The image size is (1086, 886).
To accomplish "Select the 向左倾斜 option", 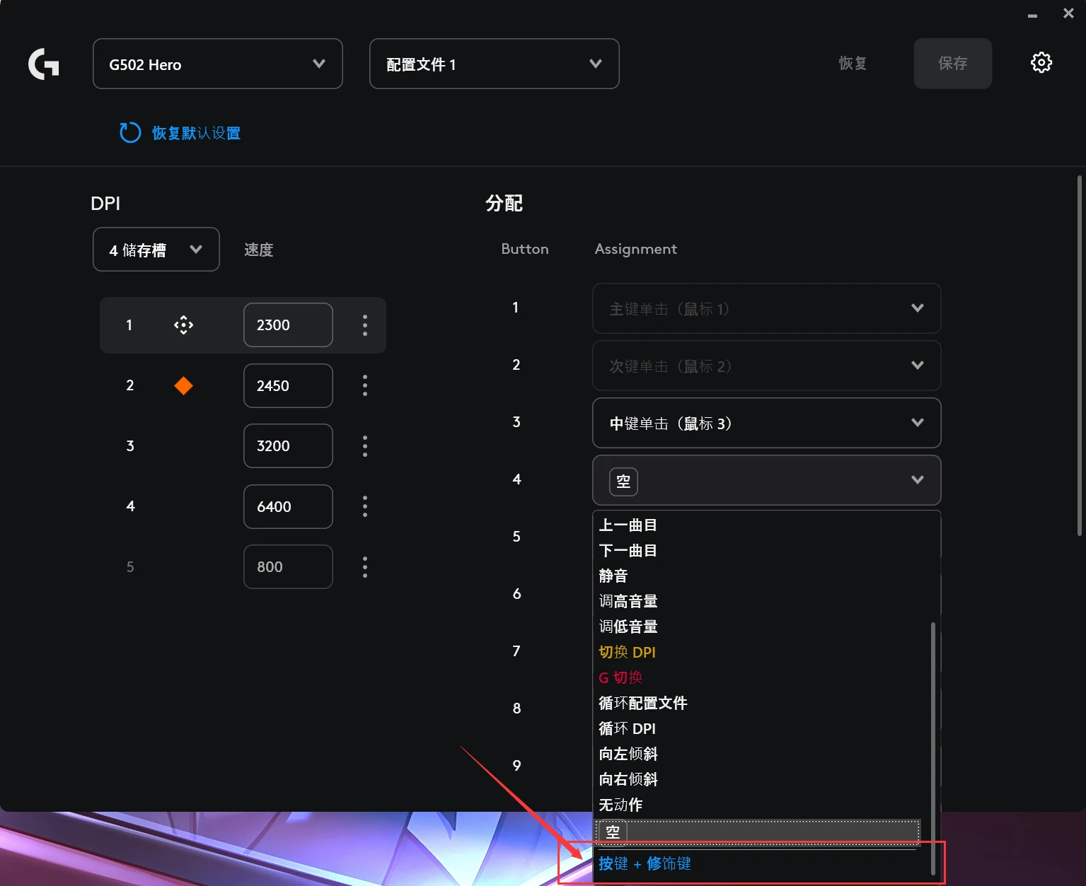I will (x=628, y=754).
